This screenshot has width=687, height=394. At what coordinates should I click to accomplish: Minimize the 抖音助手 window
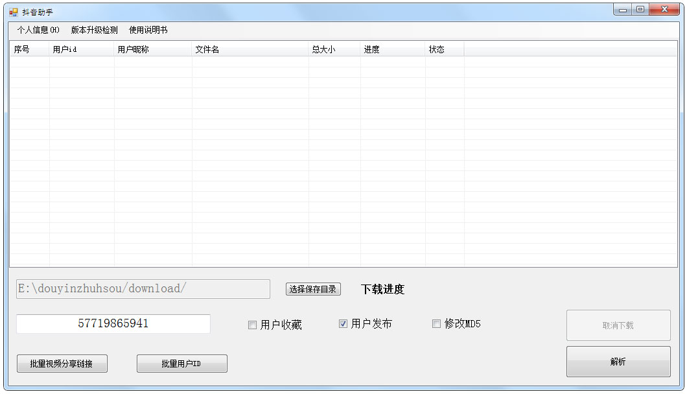(623, 9)
